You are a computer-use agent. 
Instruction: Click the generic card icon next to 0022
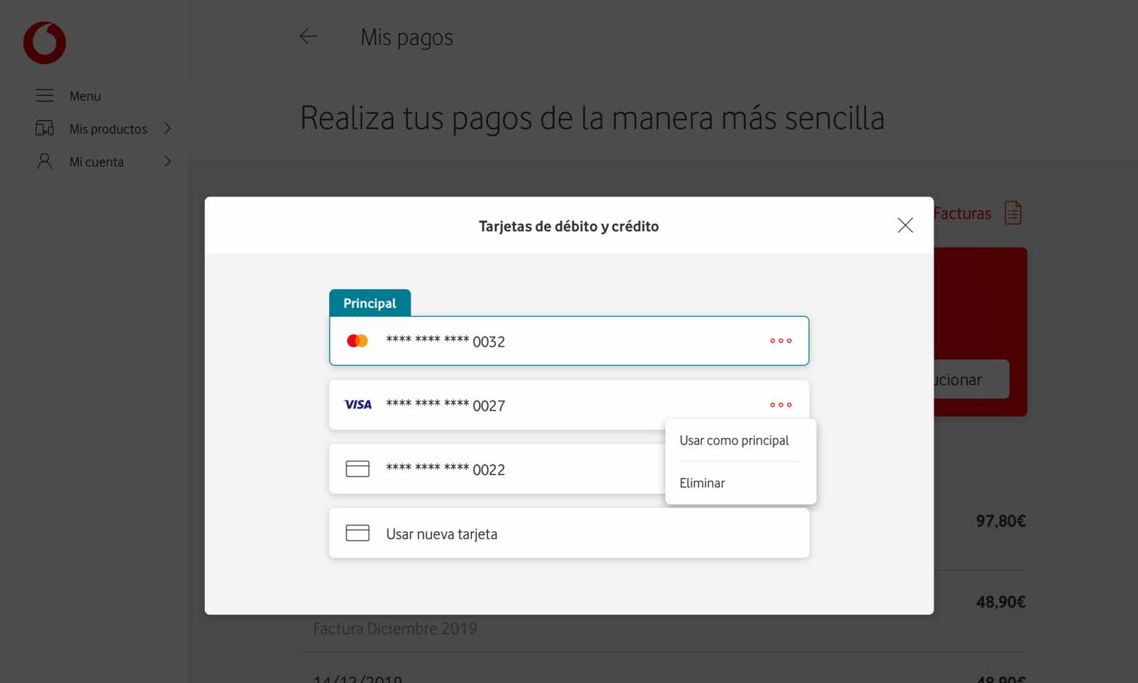point(357,468)
